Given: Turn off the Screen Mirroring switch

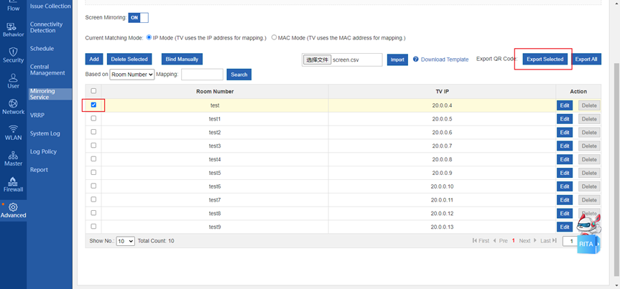Looking at the screenshot, I should [x=139, y=17].
